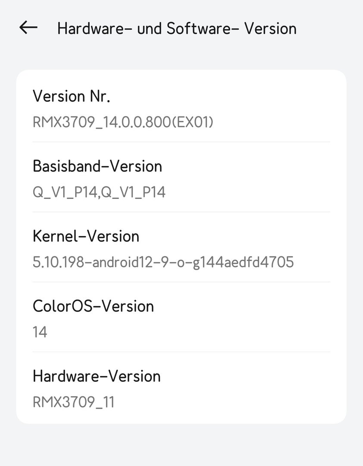Click divider between Kernel-Version and ColorOS-Version rows
The width and height of the screenshot is (363, 466).
tap(181, 282)
